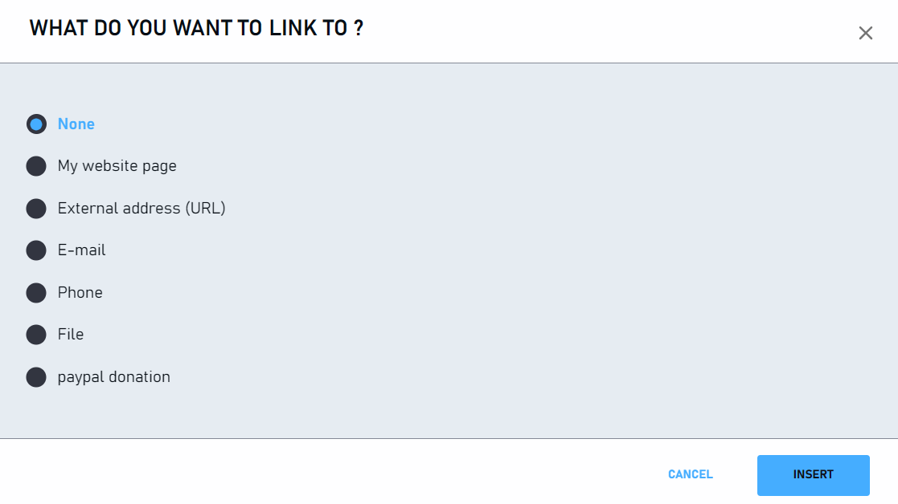Select the Phone radio button
Viewport: 898px width, 504px height.
click(x=36, y=293)
